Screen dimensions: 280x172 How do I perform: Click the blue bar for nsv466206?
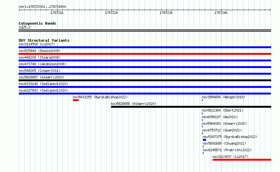click(145, 60)
